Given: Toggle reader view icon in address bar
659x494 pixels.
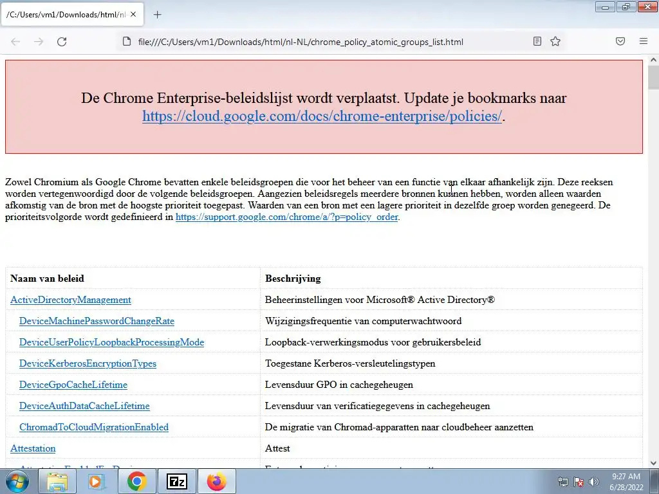Looking at the screenshot, I should coord(537,41).
